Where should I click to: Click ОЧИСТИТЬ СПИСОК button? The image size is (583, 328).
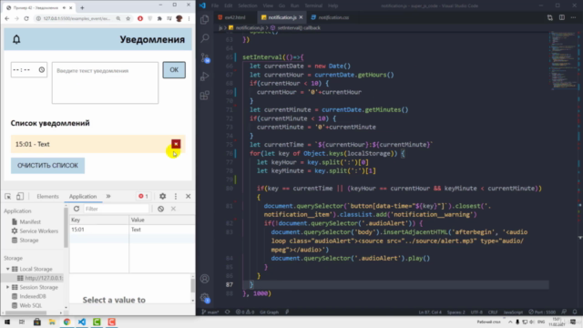47,166
